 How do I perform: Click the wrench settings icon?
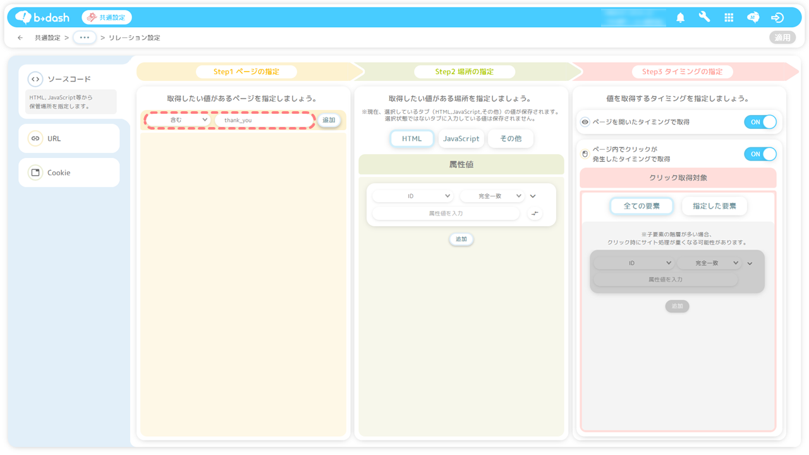pos(704,18)
